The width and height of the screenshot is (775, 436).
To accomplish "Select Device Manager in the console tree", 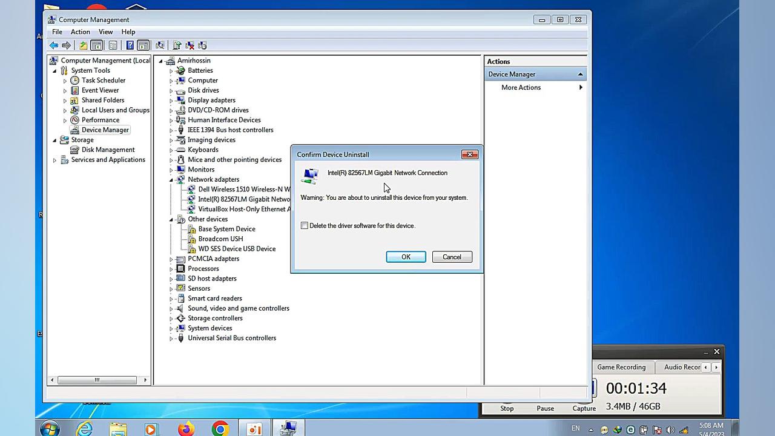I will [105, 130].
